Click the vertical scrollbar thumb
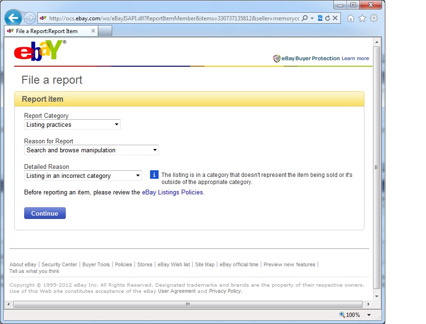Viewport: 426px width, 324px height. pyautogui.click(x=377, y=167)
